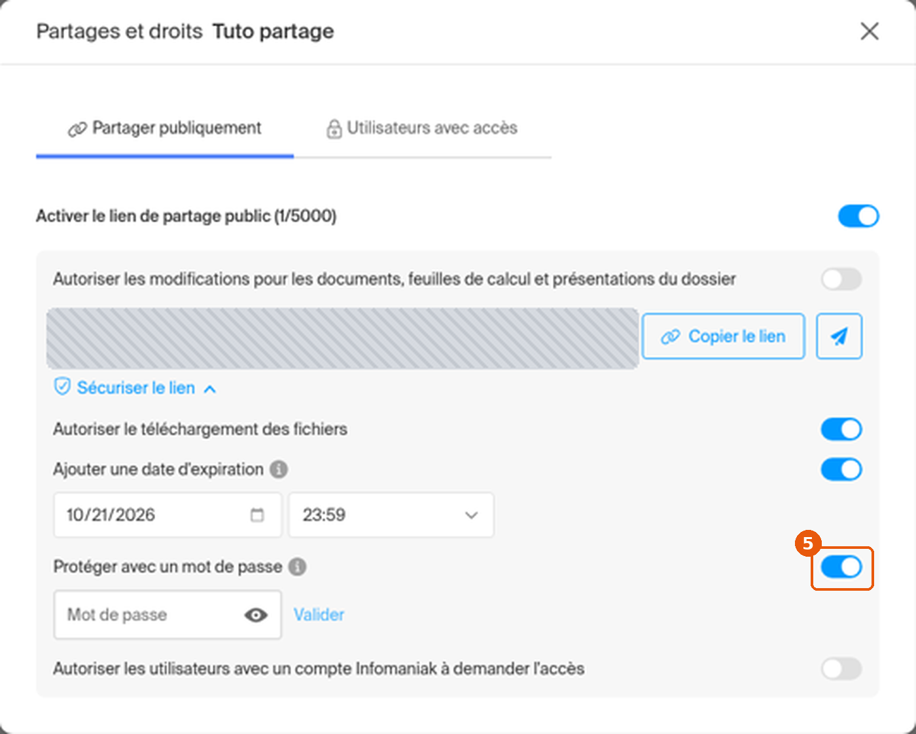
Task: Toggle Protéger avec un mot de passe
Action: [841, 567]
